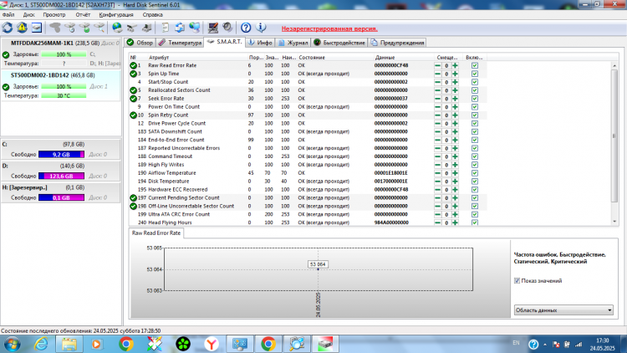Toggle the enable checkbox for Drive Power Cycle Count
The height and width of the screenshot is (353, 627).
point(475,123)
